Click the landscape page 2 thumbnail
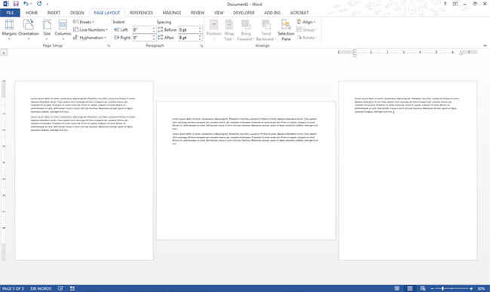Screen dimensions: 490x292 click(x=246, y=171)
